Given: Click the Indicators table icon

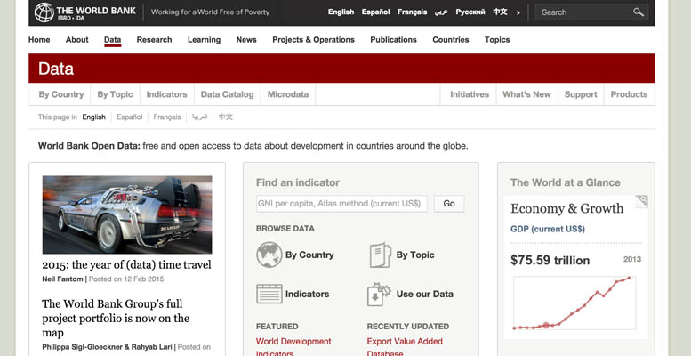Looking at the screenshot, I should tap(269, 294).
